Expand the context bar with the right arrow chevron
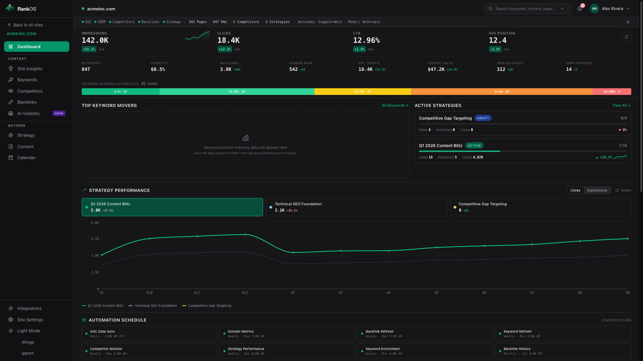This screenshot has width=643, height=361. [628, 22]
